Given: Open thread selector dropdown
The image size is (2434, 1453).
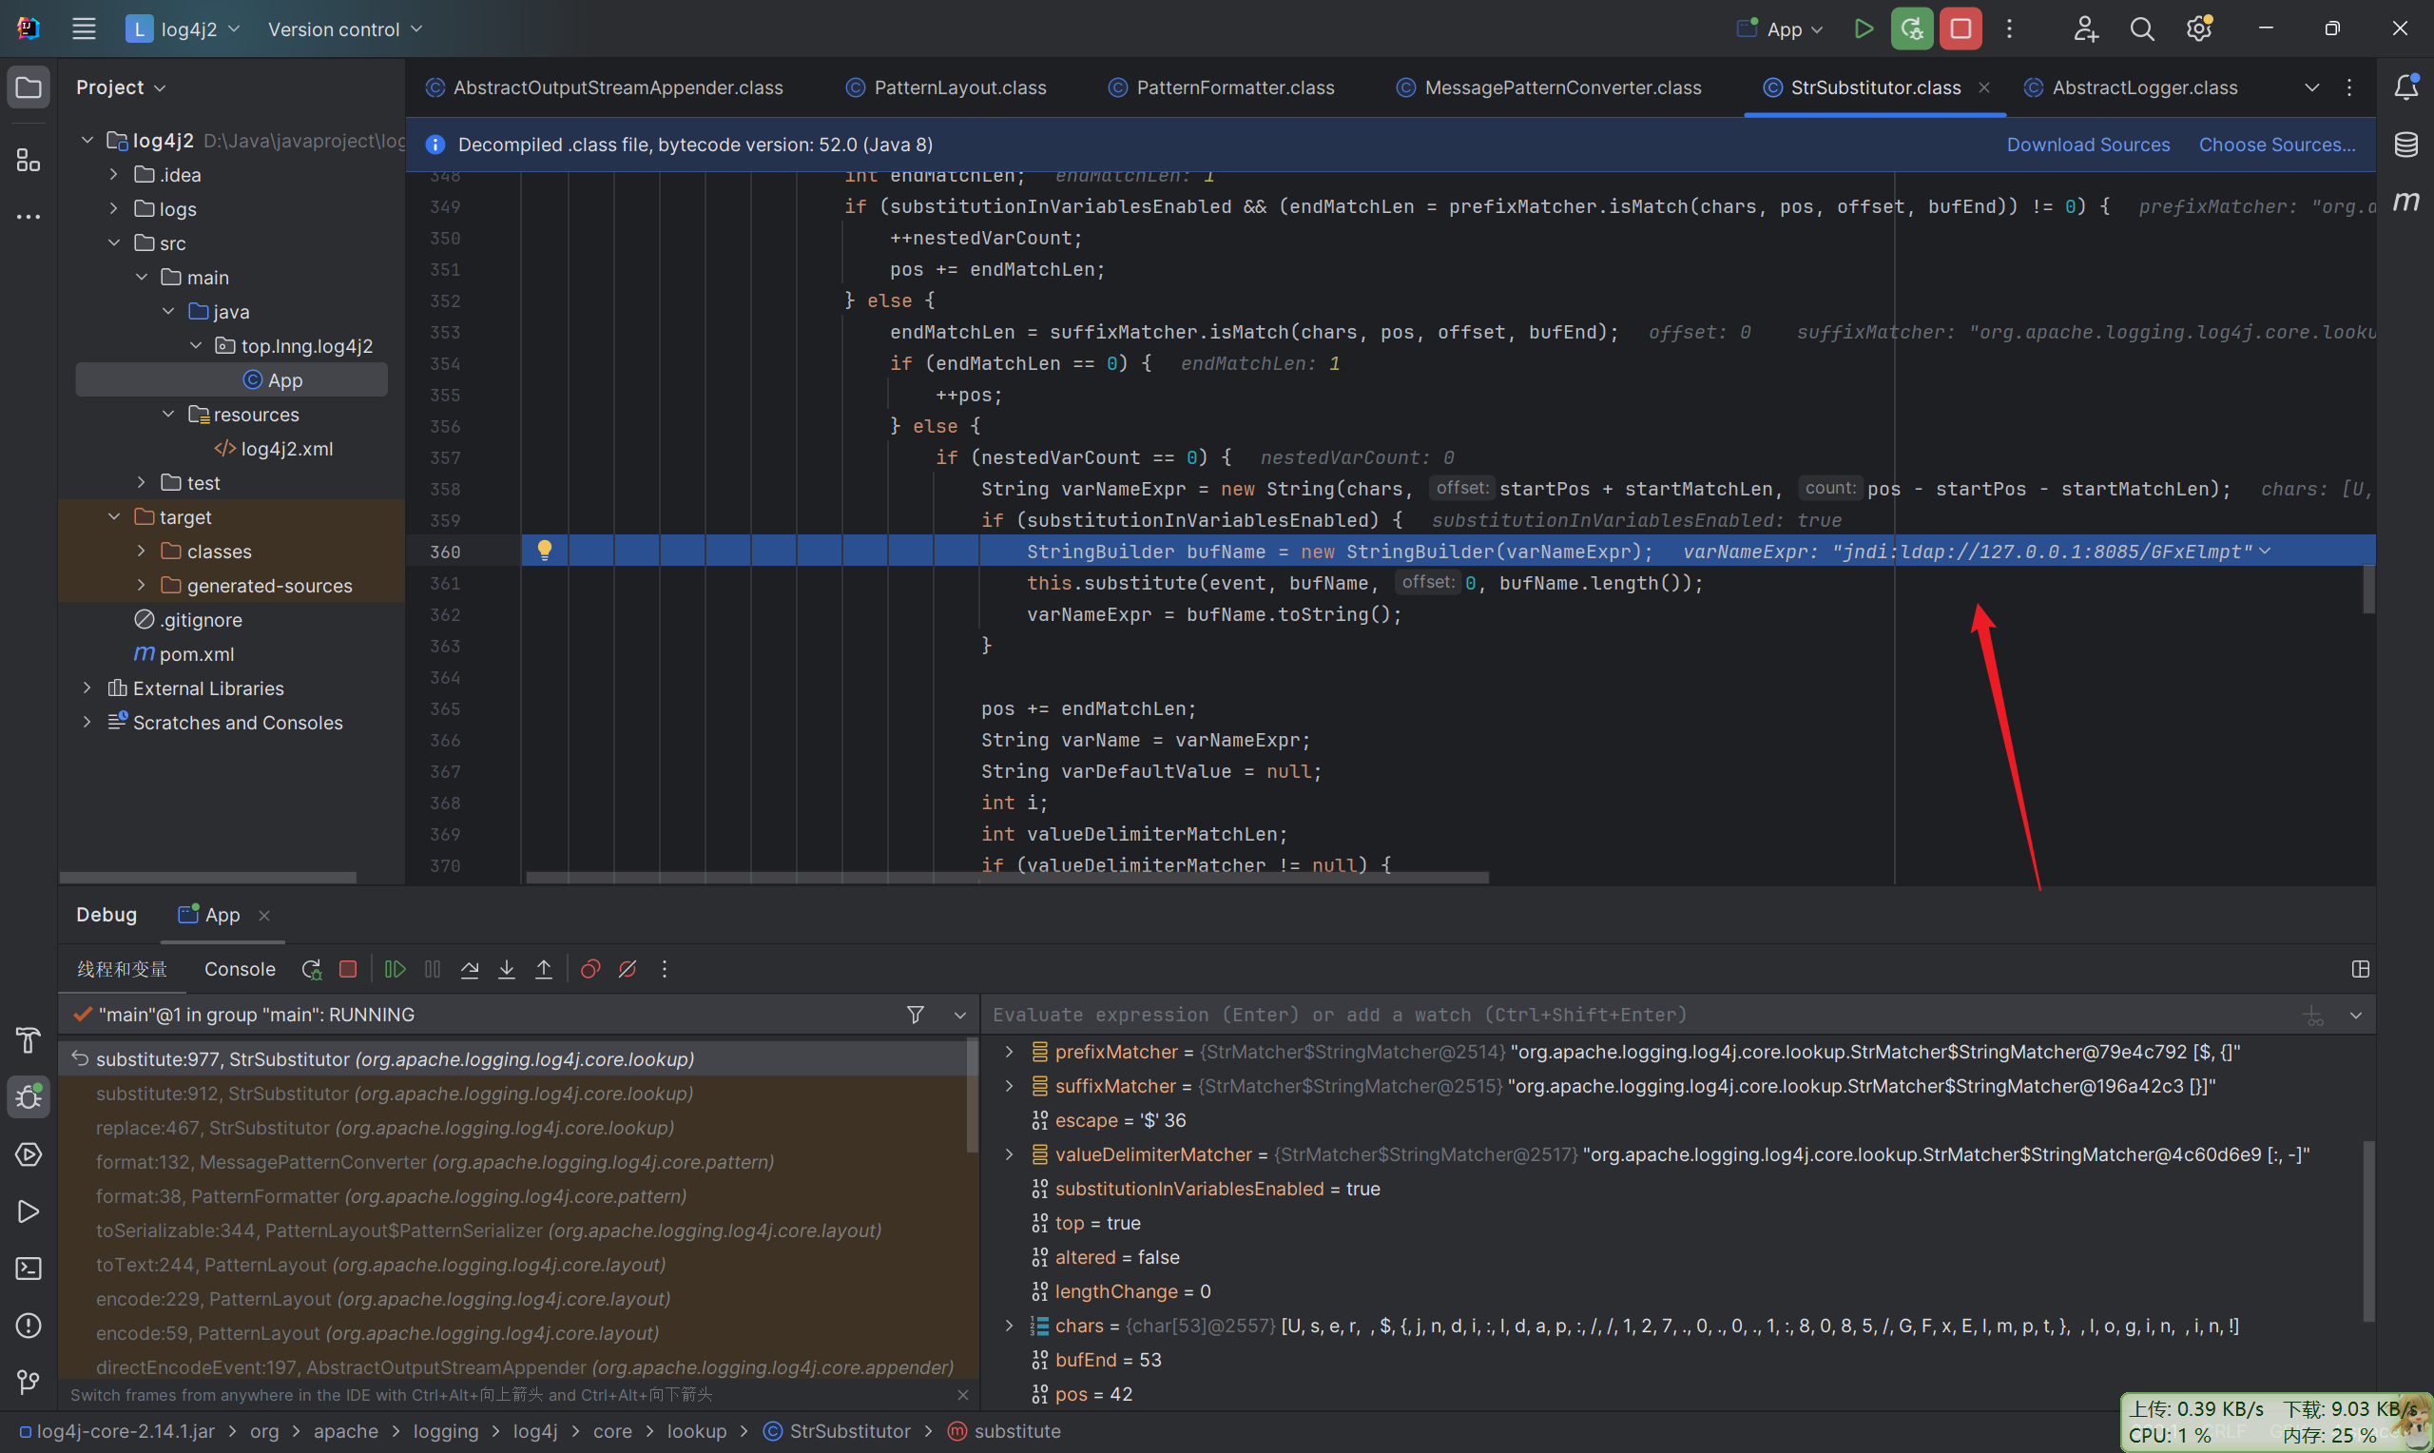Looking at the screenshot, I should pos(960,1015).
